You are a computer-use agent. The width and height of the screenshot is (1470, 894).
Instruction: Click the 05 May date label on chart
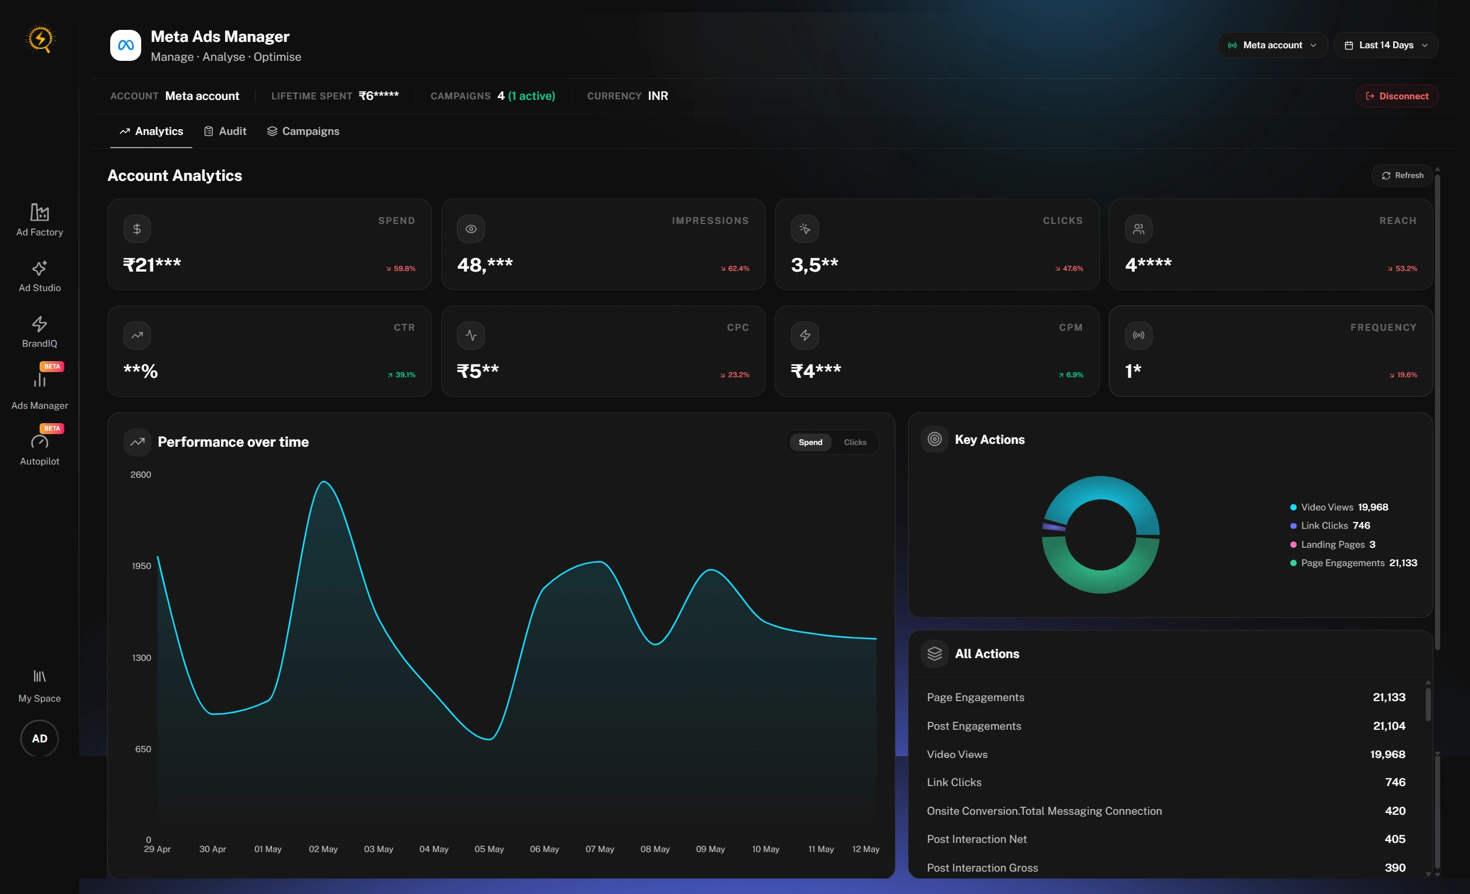point(489,849)
